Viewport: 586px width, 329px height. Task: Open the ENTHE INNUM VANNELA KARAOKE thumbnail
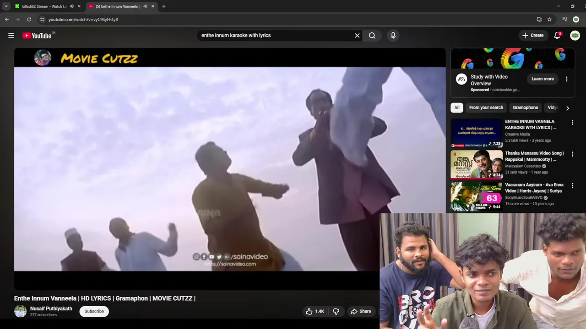[477, 133]
